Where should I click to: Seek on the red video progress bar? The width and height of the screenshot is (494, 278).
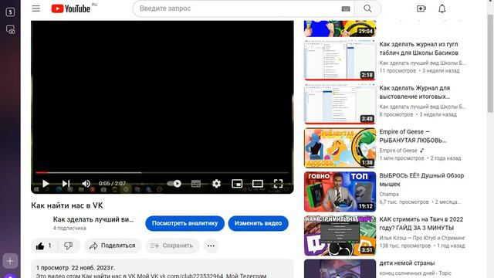(162, 172)
